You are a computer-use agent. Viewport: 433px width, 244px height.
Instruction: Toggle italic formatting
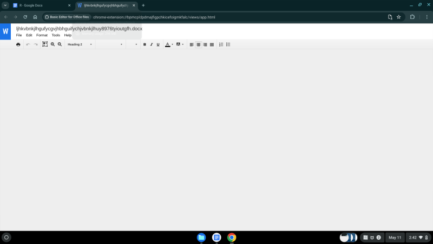(x=152, y=44)
